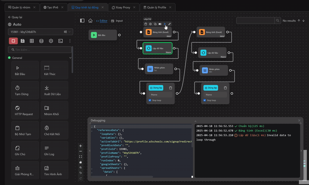Uncheck Stop loop checkbox in fName block
The image size is (309, 185).
pos(150,100)
